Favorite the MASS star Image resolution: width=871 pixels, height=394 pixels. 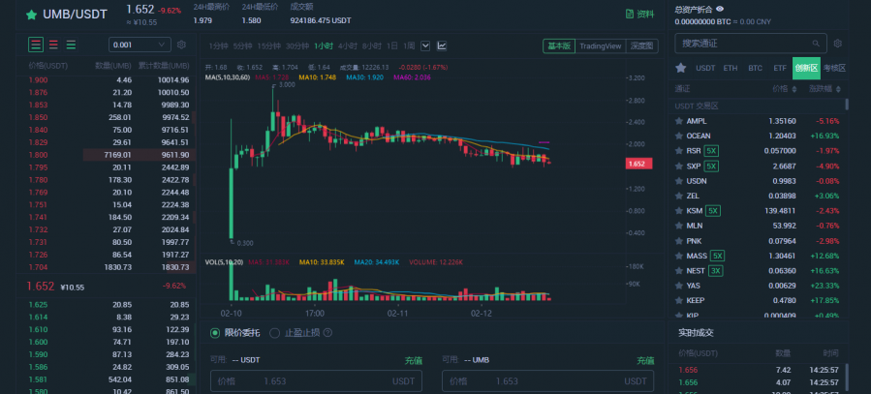tap(678, 256)
